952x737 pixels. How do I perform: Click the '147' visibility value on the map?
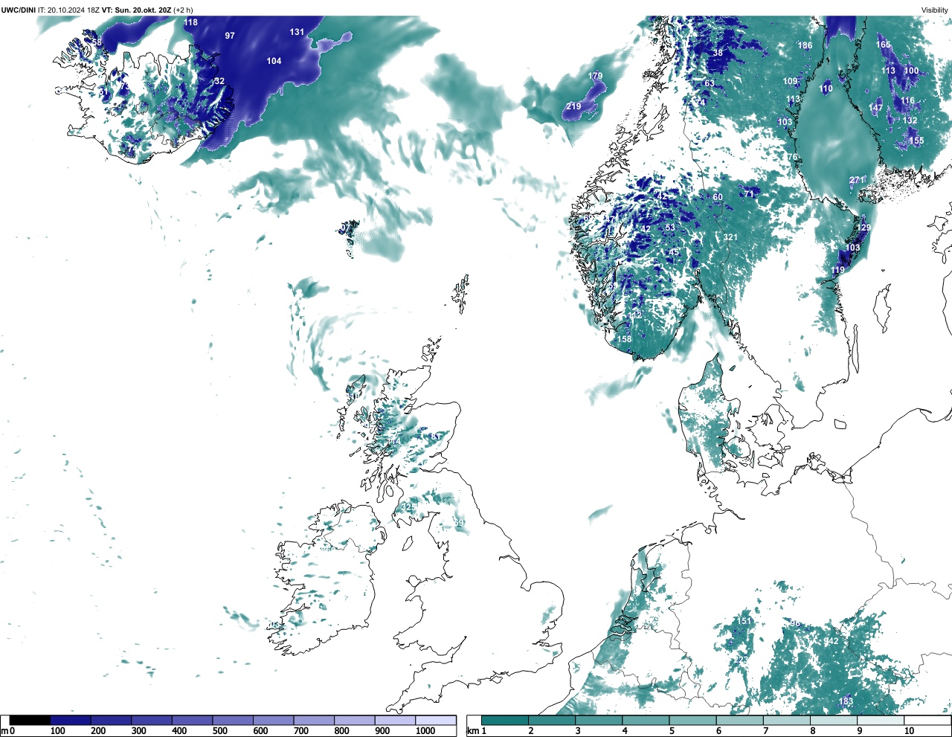pos(875,108)
